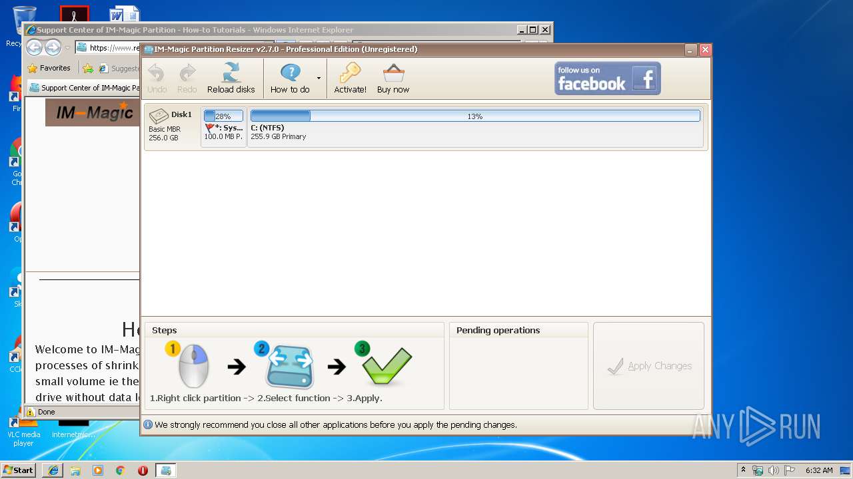Image resolution: width=853 pixels, height=479 pixels.
Task: Open the Buy now basket
Action: point(393,79)
